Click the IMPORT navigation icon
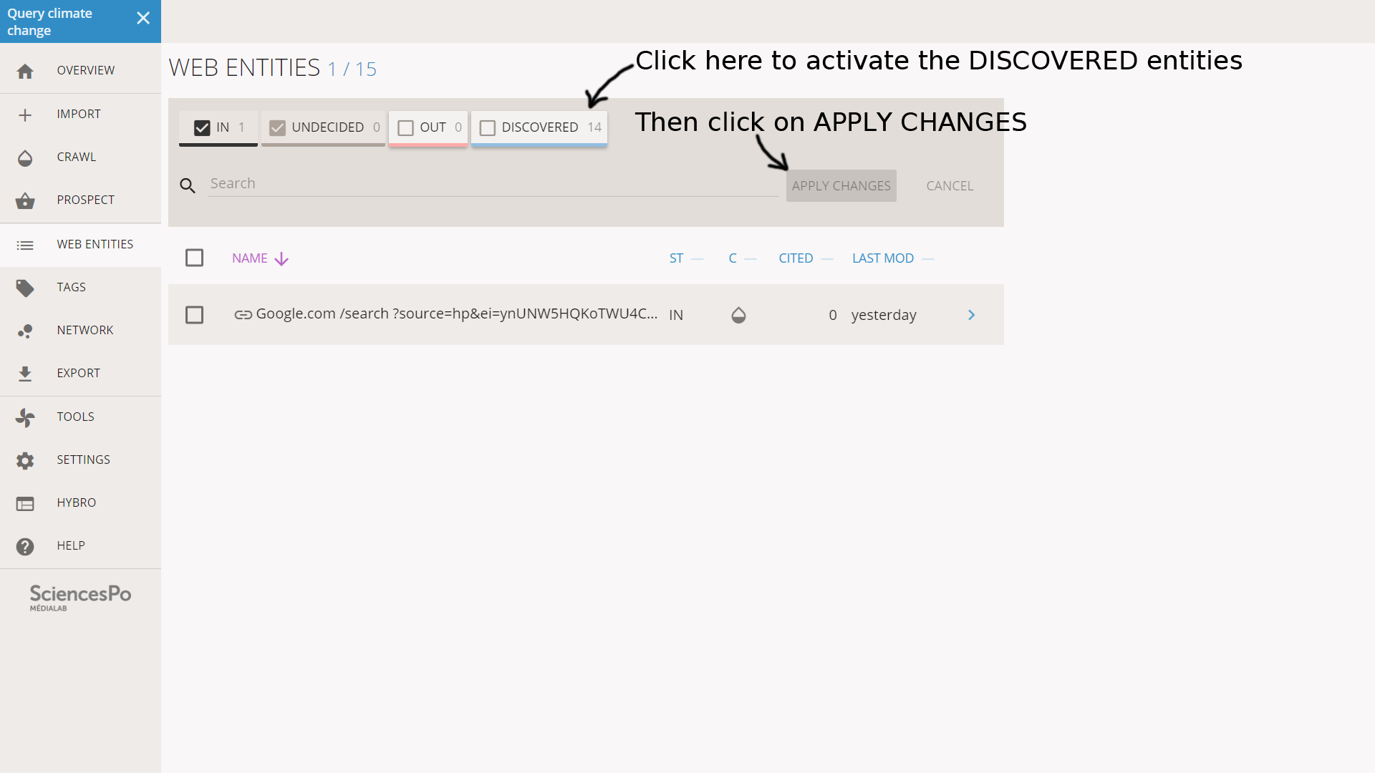The image size is (1375, 773). 24,115
